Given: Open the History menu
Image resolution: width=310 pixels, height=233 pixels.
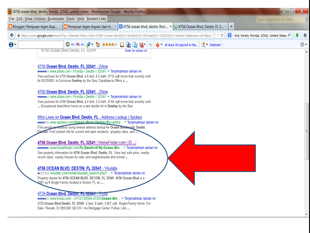Looking at the screenshot, I should (40, 19).
